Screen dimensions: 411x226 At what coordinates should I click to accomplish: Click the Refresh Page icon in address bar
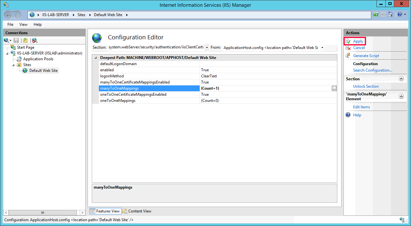376,15
